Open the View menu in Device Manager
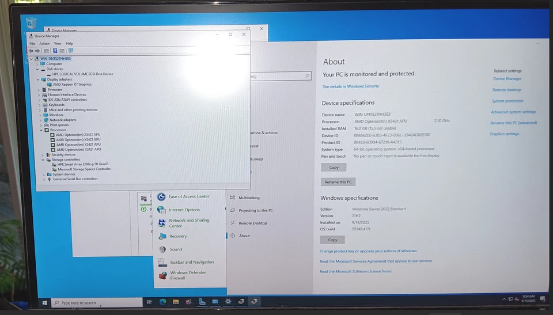 pos(58,44)
